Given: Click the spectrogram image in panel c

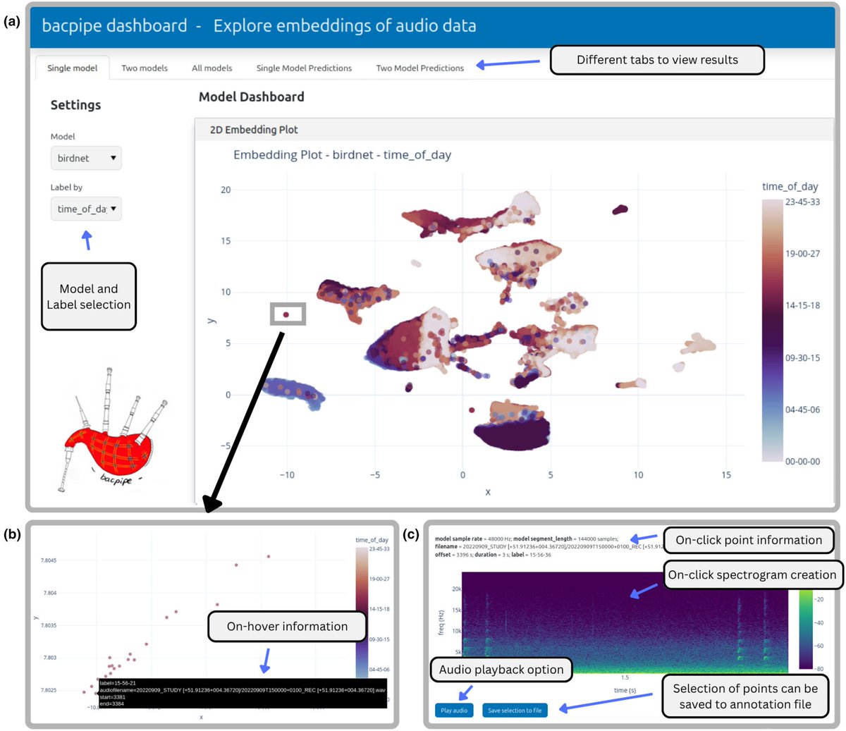Looking at the screenshot, I should (625, 622).
